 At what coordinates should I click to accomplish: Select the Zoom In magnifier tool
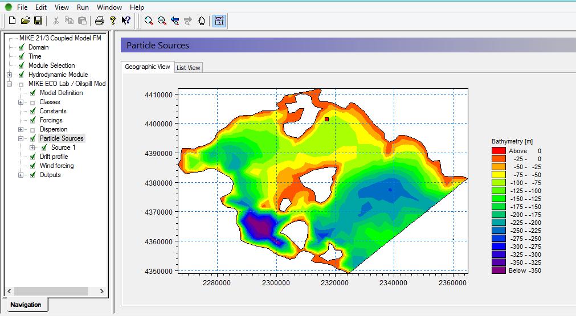(x=149, y=21)
